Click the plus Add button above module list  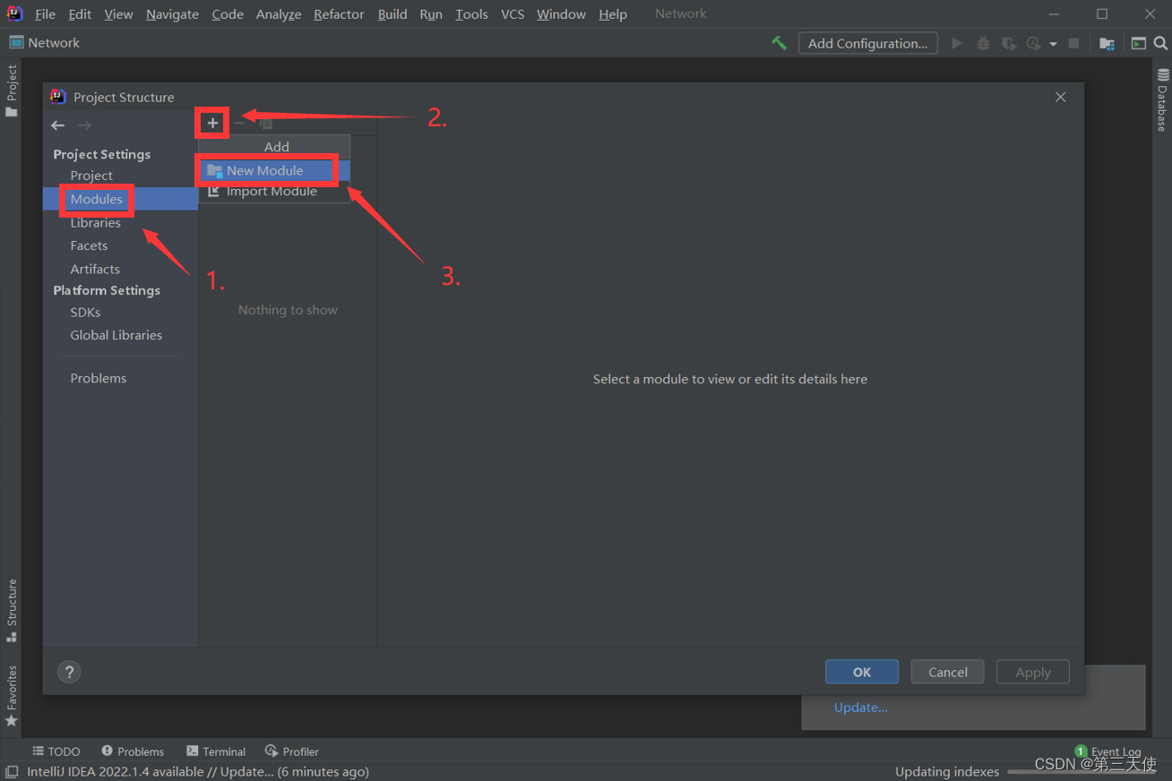pos(212,123)
